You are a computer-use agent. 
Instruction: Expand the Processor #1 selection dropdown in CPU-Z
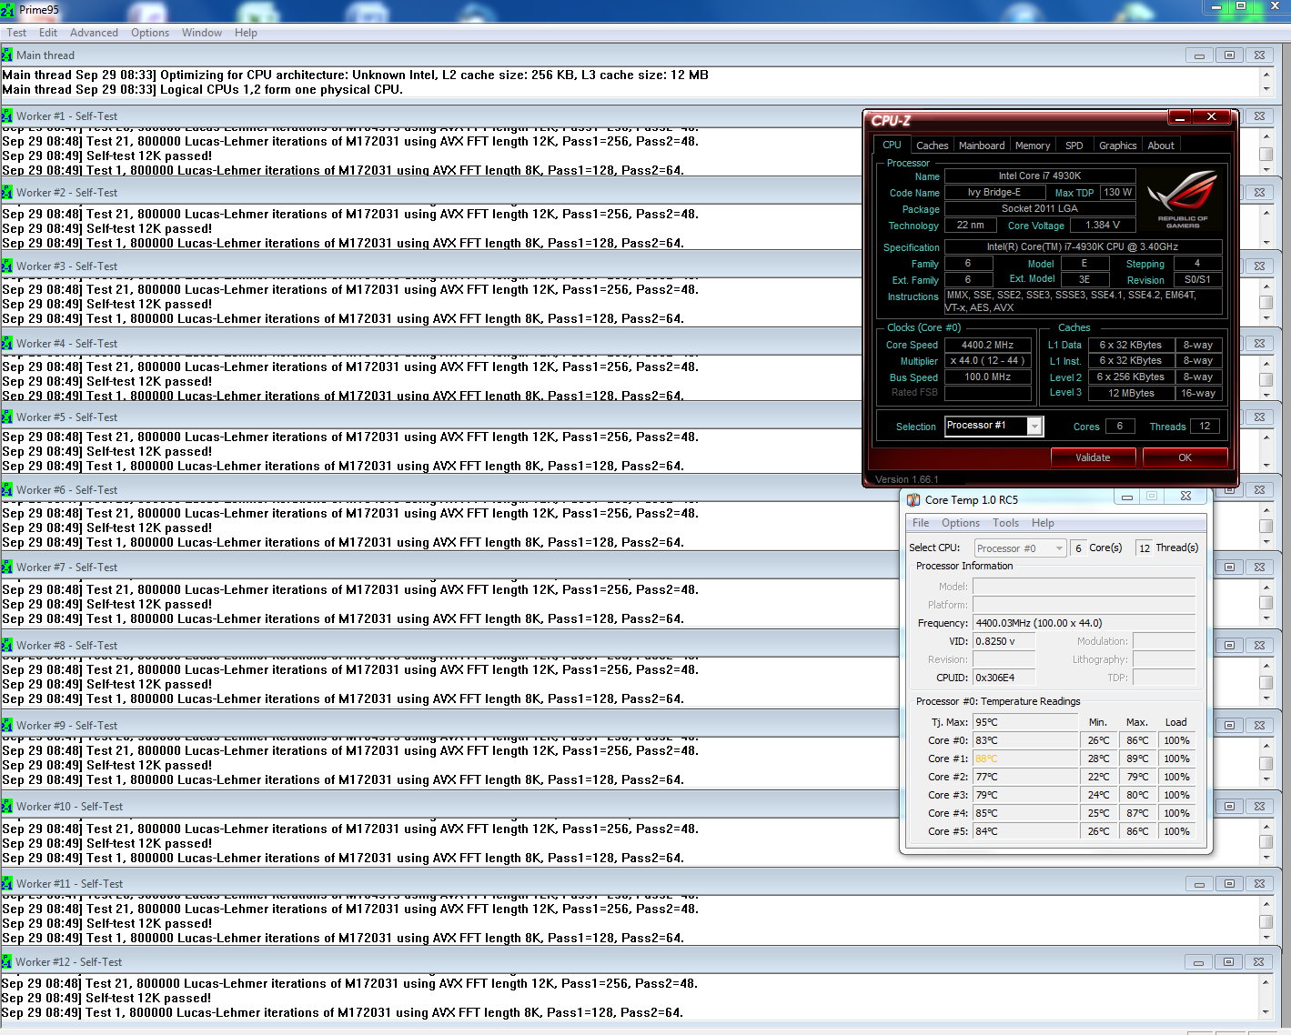[1034, 427]
